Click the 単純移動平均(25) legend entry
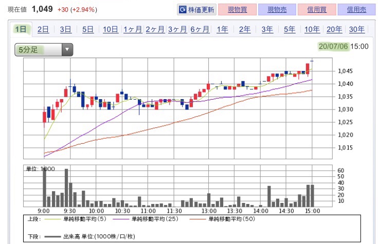The image size is (378, 244). 146,219
